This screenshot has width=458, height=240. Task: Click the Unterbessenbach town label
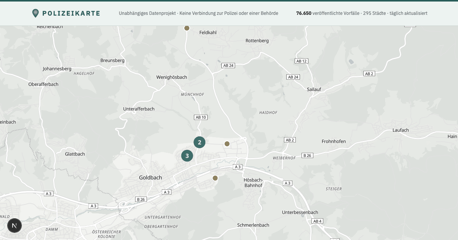(x=300, y=213)
